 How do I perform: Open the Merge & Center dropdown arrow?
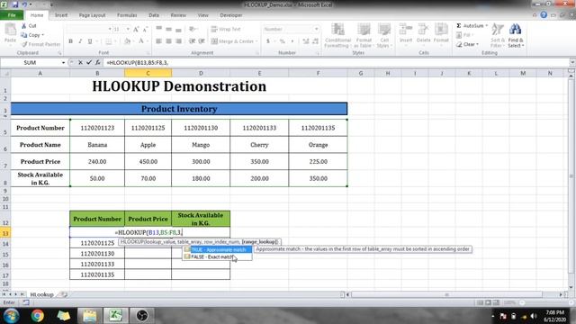(x=256, y=41)
